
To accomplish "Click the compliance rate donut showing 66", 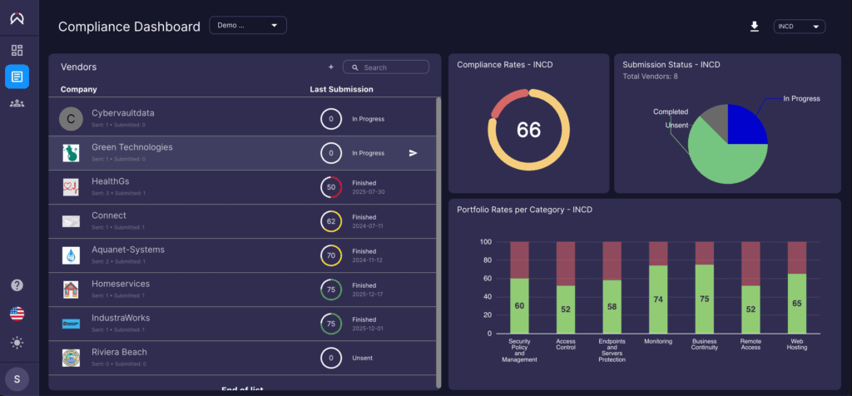I will (x=528, y=131).
